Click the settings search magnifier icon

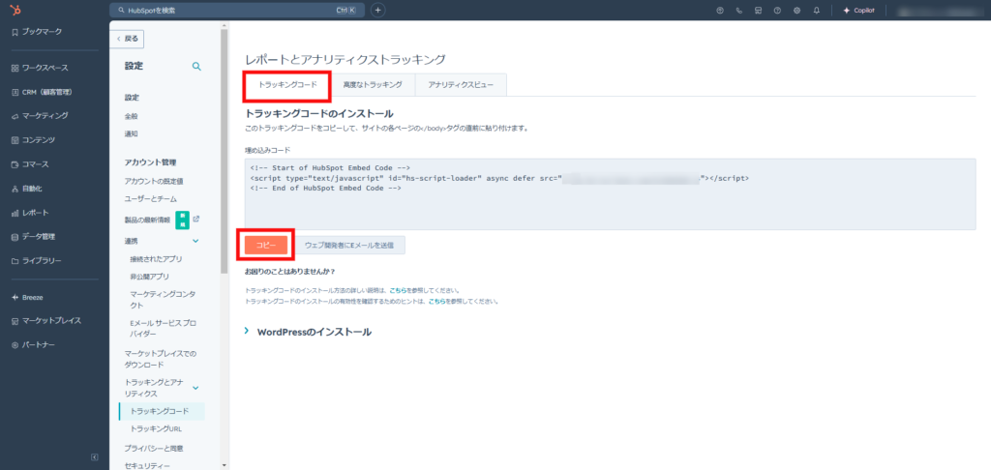(x=196, y=67)
